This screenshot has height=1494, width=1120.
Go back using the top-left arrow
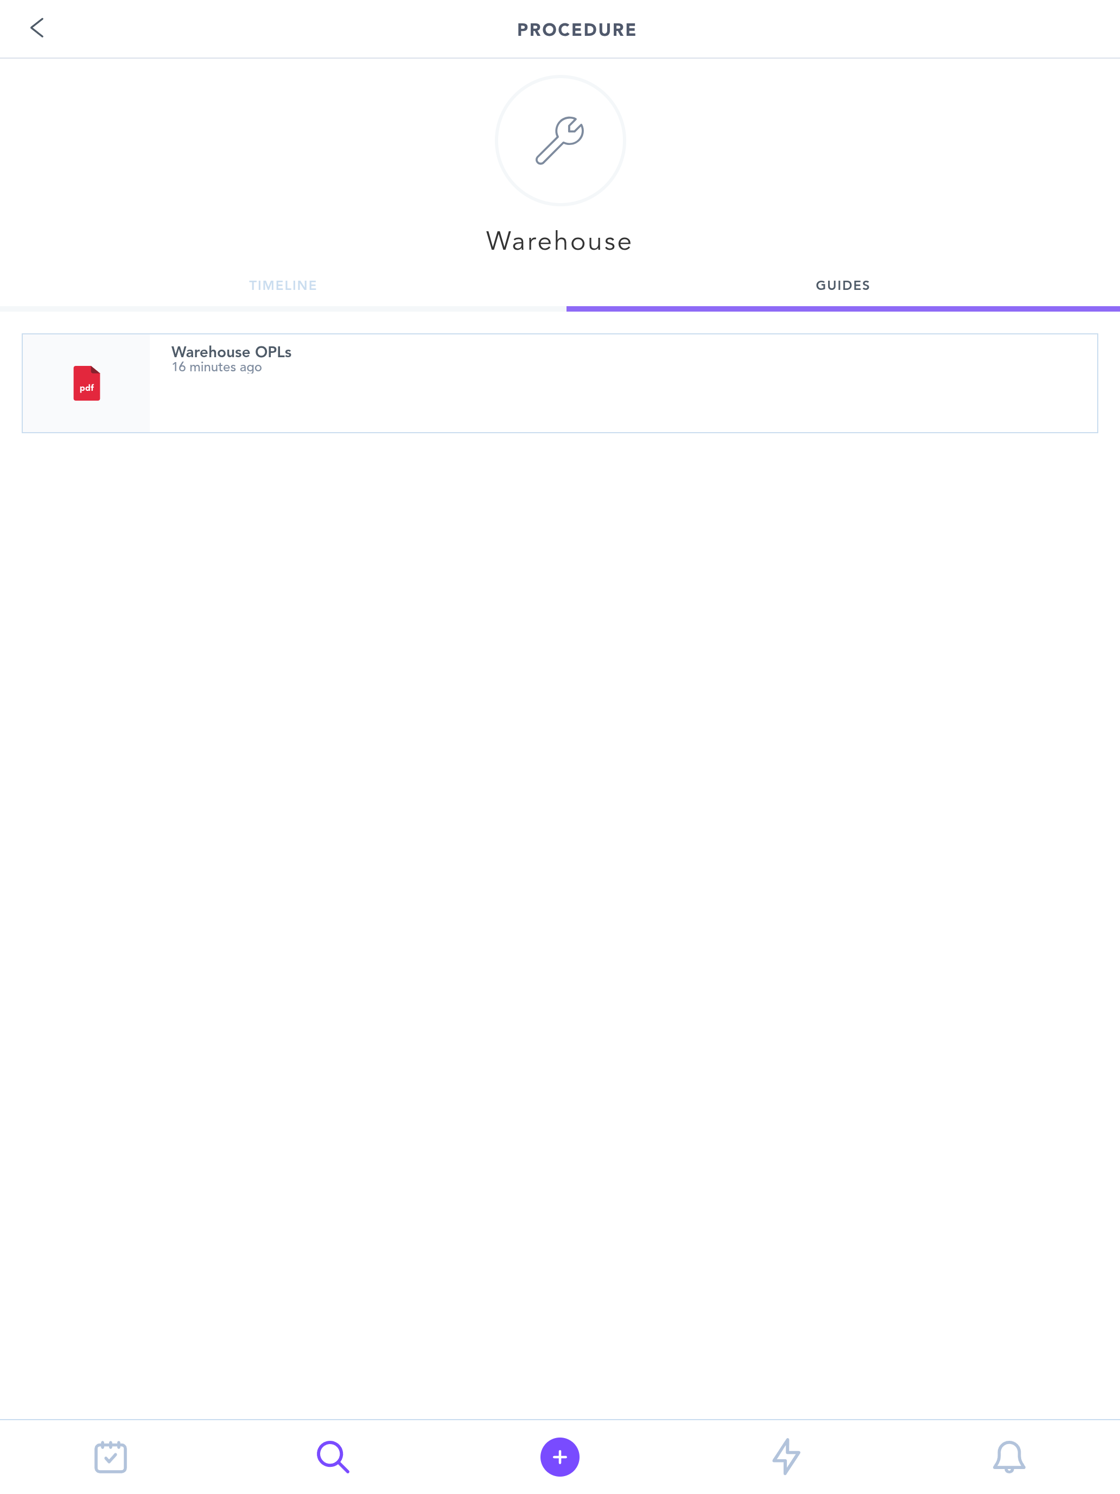coord(37,28)
